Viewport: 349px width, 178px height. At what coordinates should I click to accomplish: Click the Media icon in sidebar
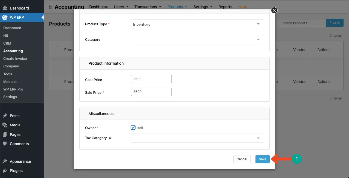coord(5,125)
